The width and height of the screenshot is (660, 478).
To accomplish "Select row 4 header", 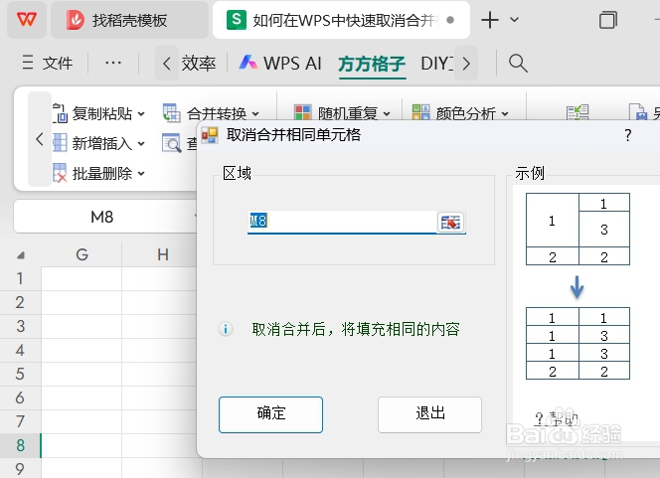I will (x=20, y=350).
